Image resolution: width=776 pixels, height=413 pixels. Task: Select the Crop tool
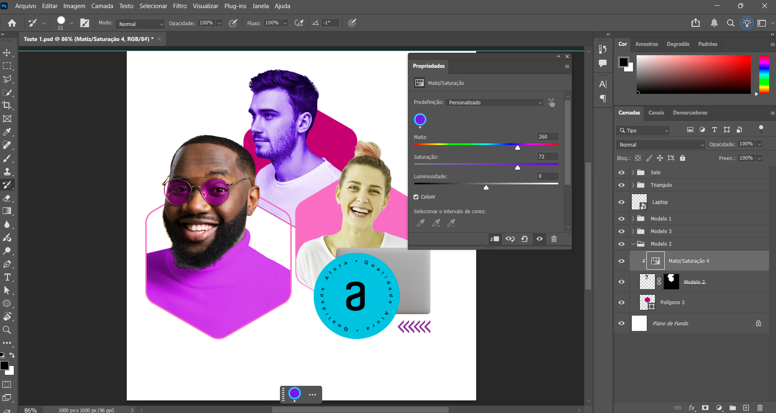tap(7, 106)
